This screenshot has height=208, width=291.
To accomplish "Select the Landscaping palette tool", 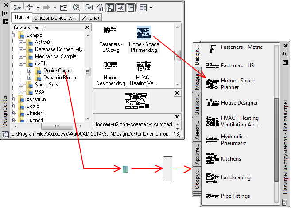I will click(228, 177).
